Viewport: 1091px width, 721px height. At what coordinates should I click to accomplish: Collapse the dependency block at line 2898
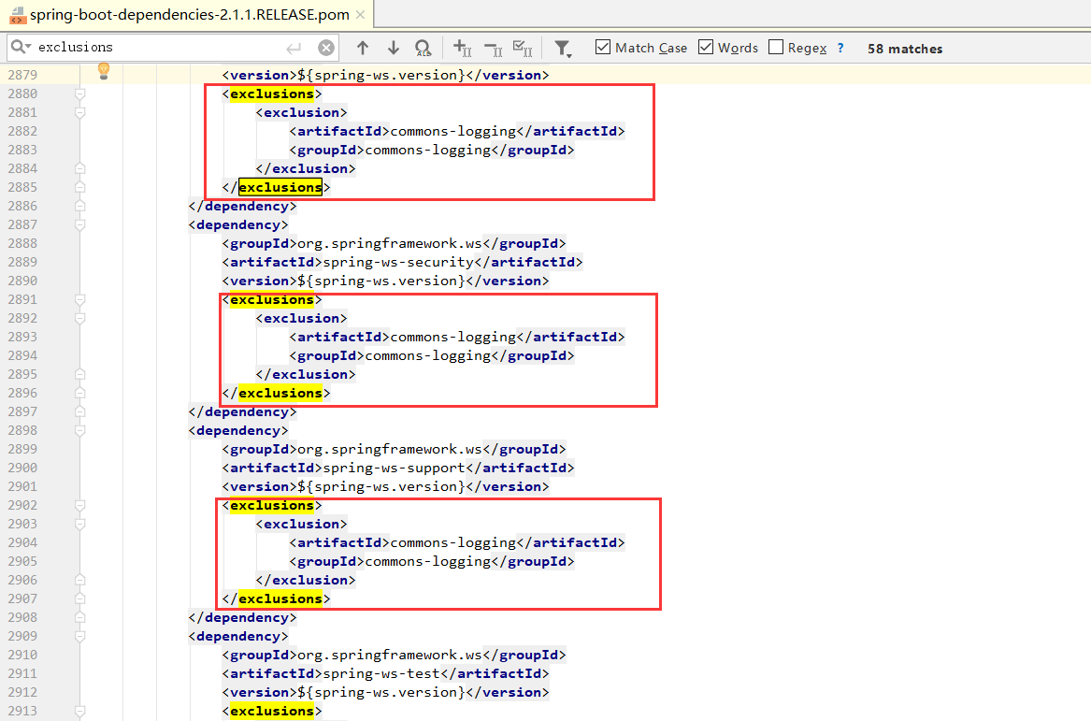[x=80, y=431]
